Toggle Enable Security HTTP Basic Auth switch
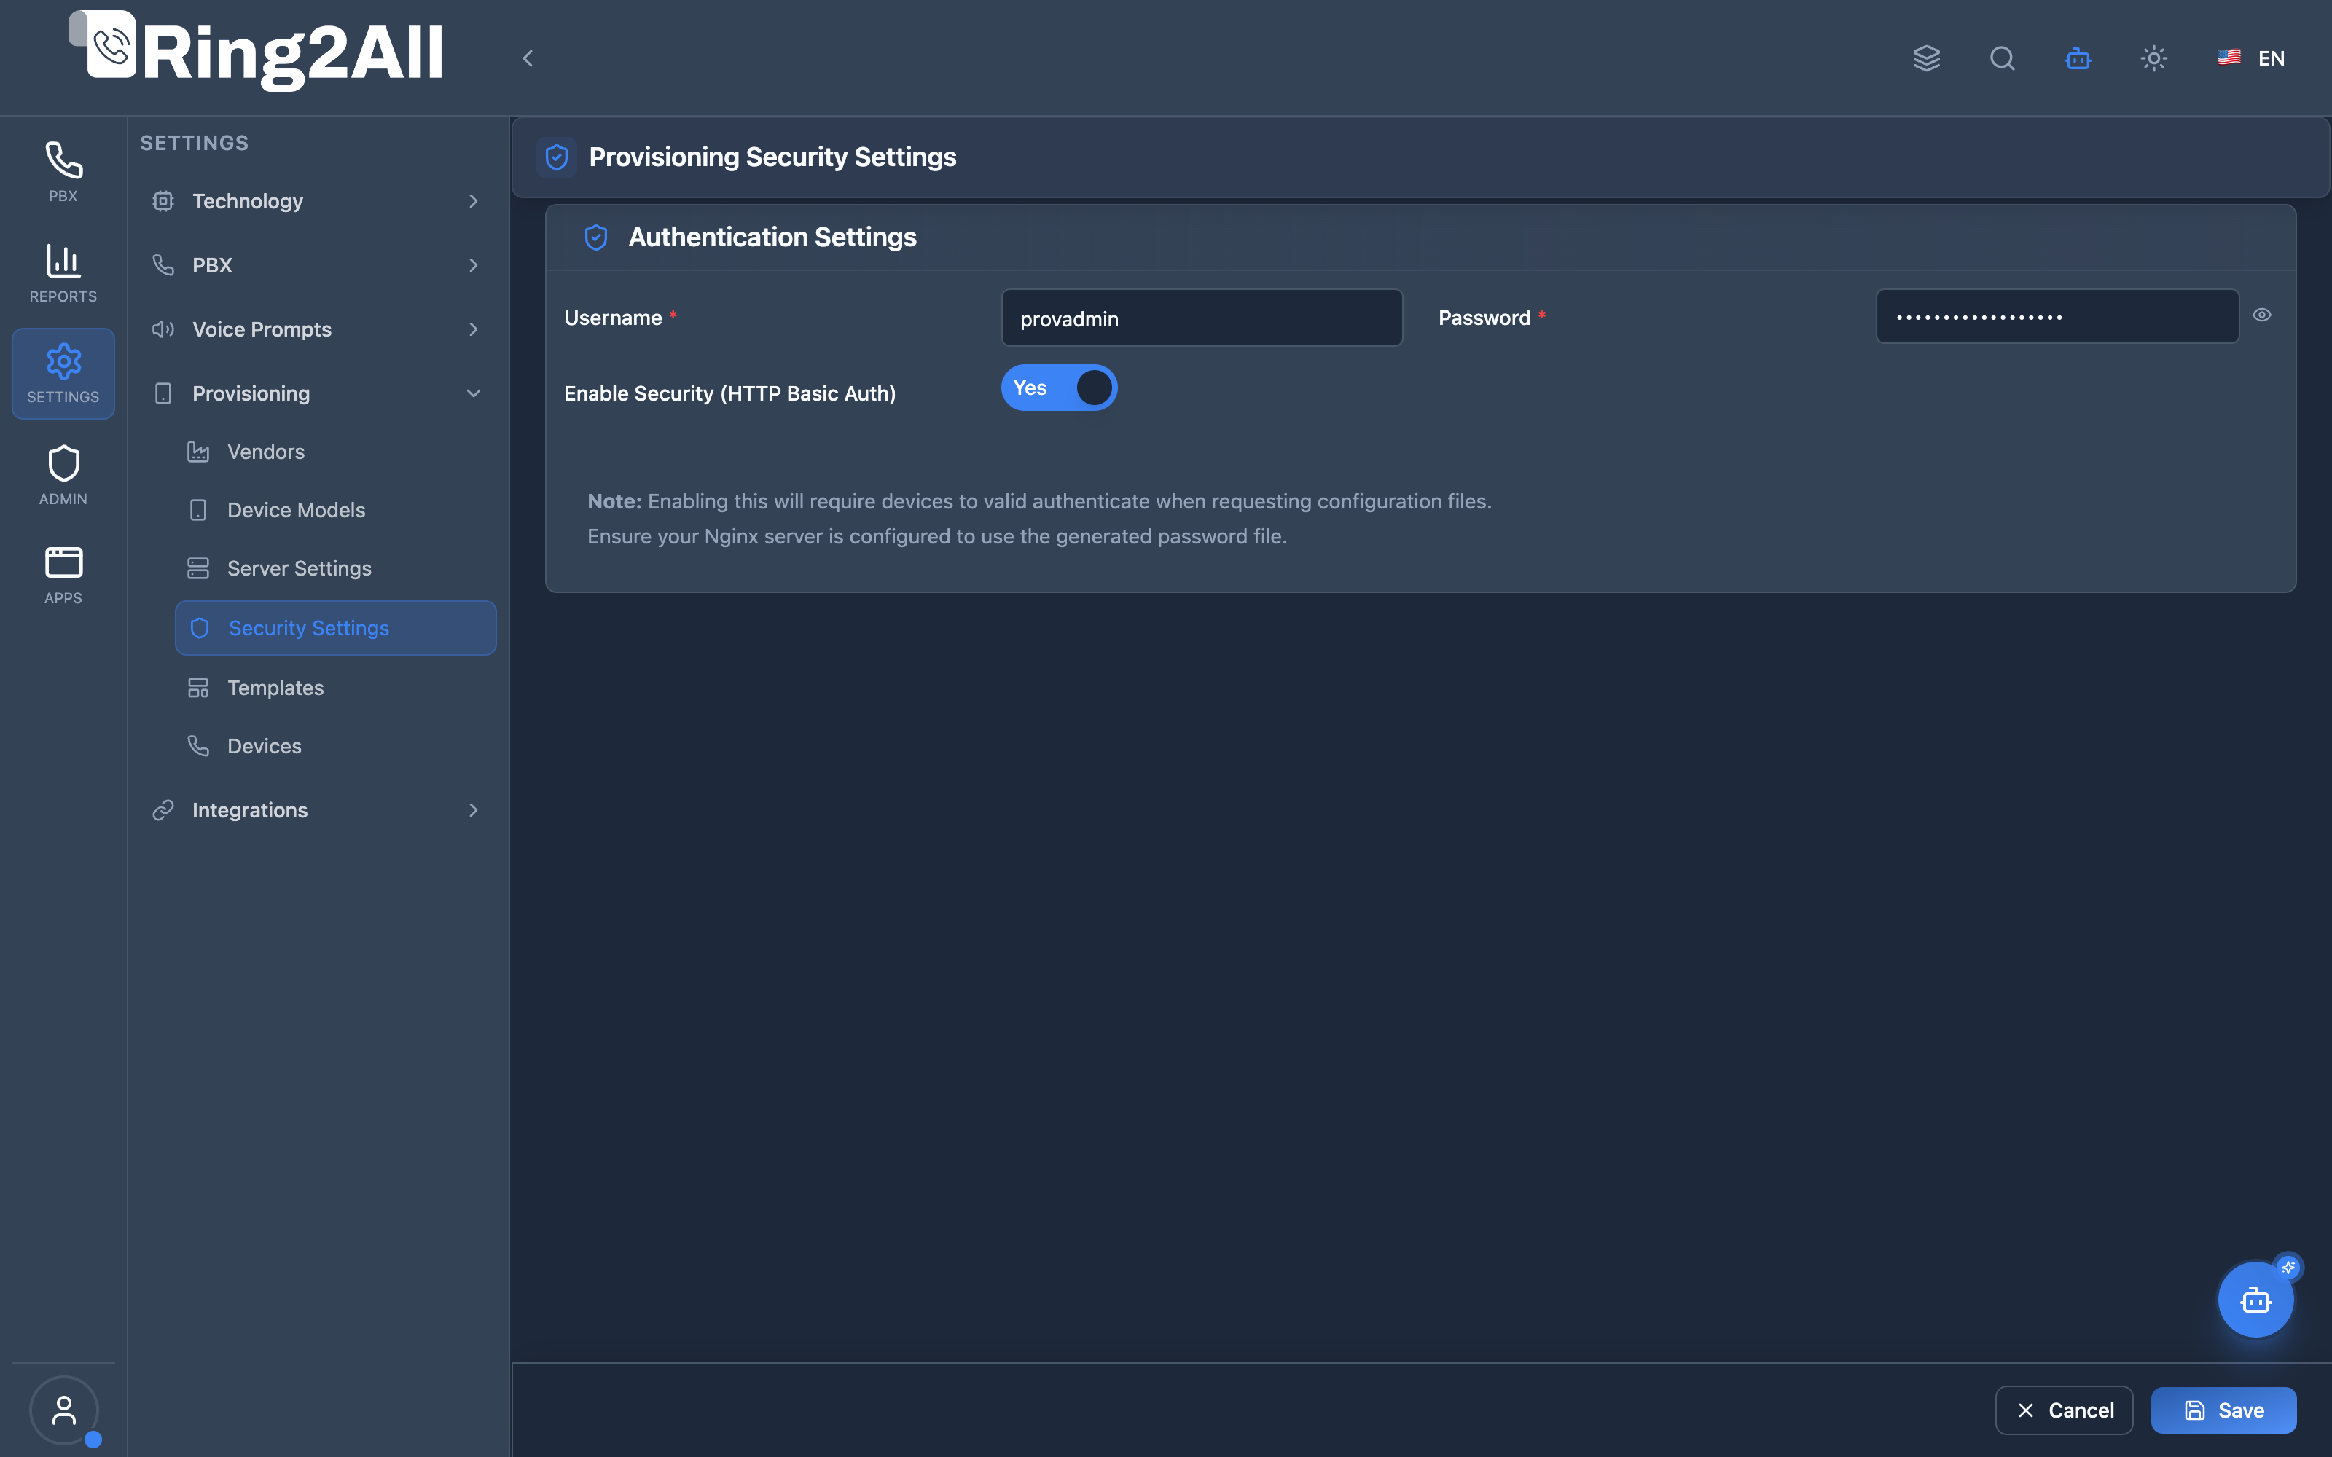 1059,388
